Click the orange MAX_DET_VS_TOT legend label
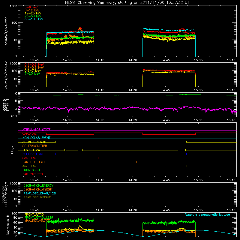This screenshot has width=240, height=240. click(37, 220)
